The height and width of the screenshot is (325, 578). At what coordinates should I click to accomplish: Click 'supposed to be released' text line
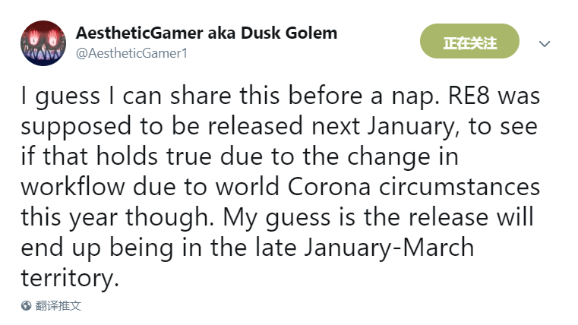pos(162,126)
